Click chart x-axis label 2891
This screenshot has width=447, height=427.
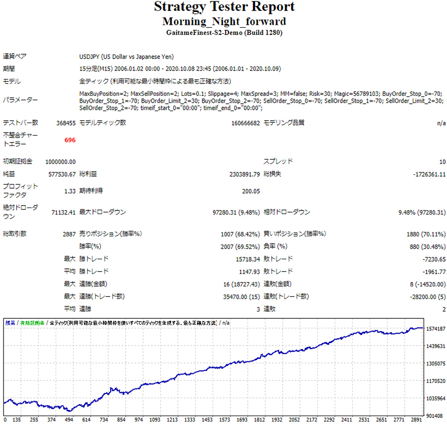pyautogui.click(x=416, y=420)
